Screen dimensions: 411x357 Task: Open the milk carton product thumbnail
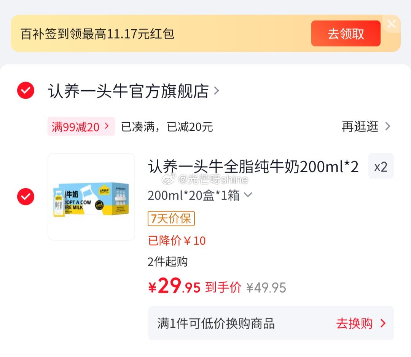pos(91,197)
